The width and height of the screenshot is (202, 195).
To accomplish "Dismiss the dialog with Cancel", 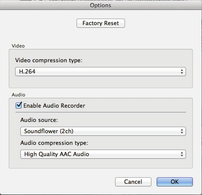I will [x=133, y=182].
